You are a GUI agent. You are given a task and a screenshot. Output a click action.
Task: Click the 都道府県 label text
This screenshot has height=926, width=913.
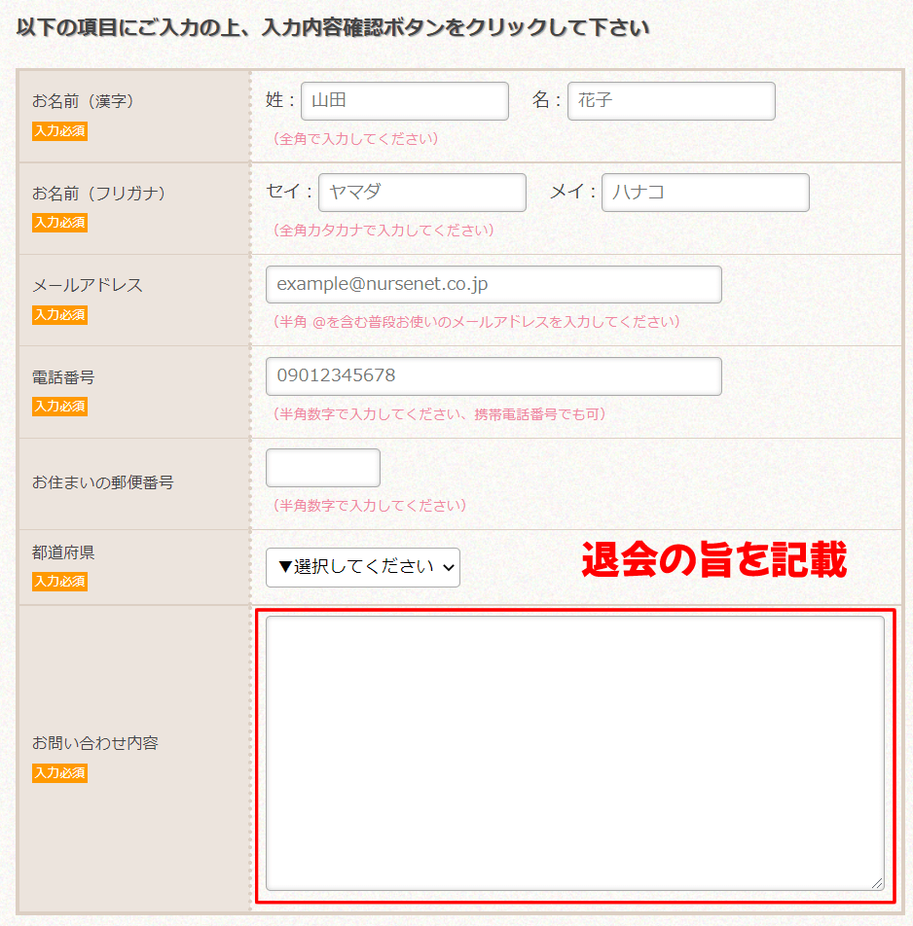(63, 552)
